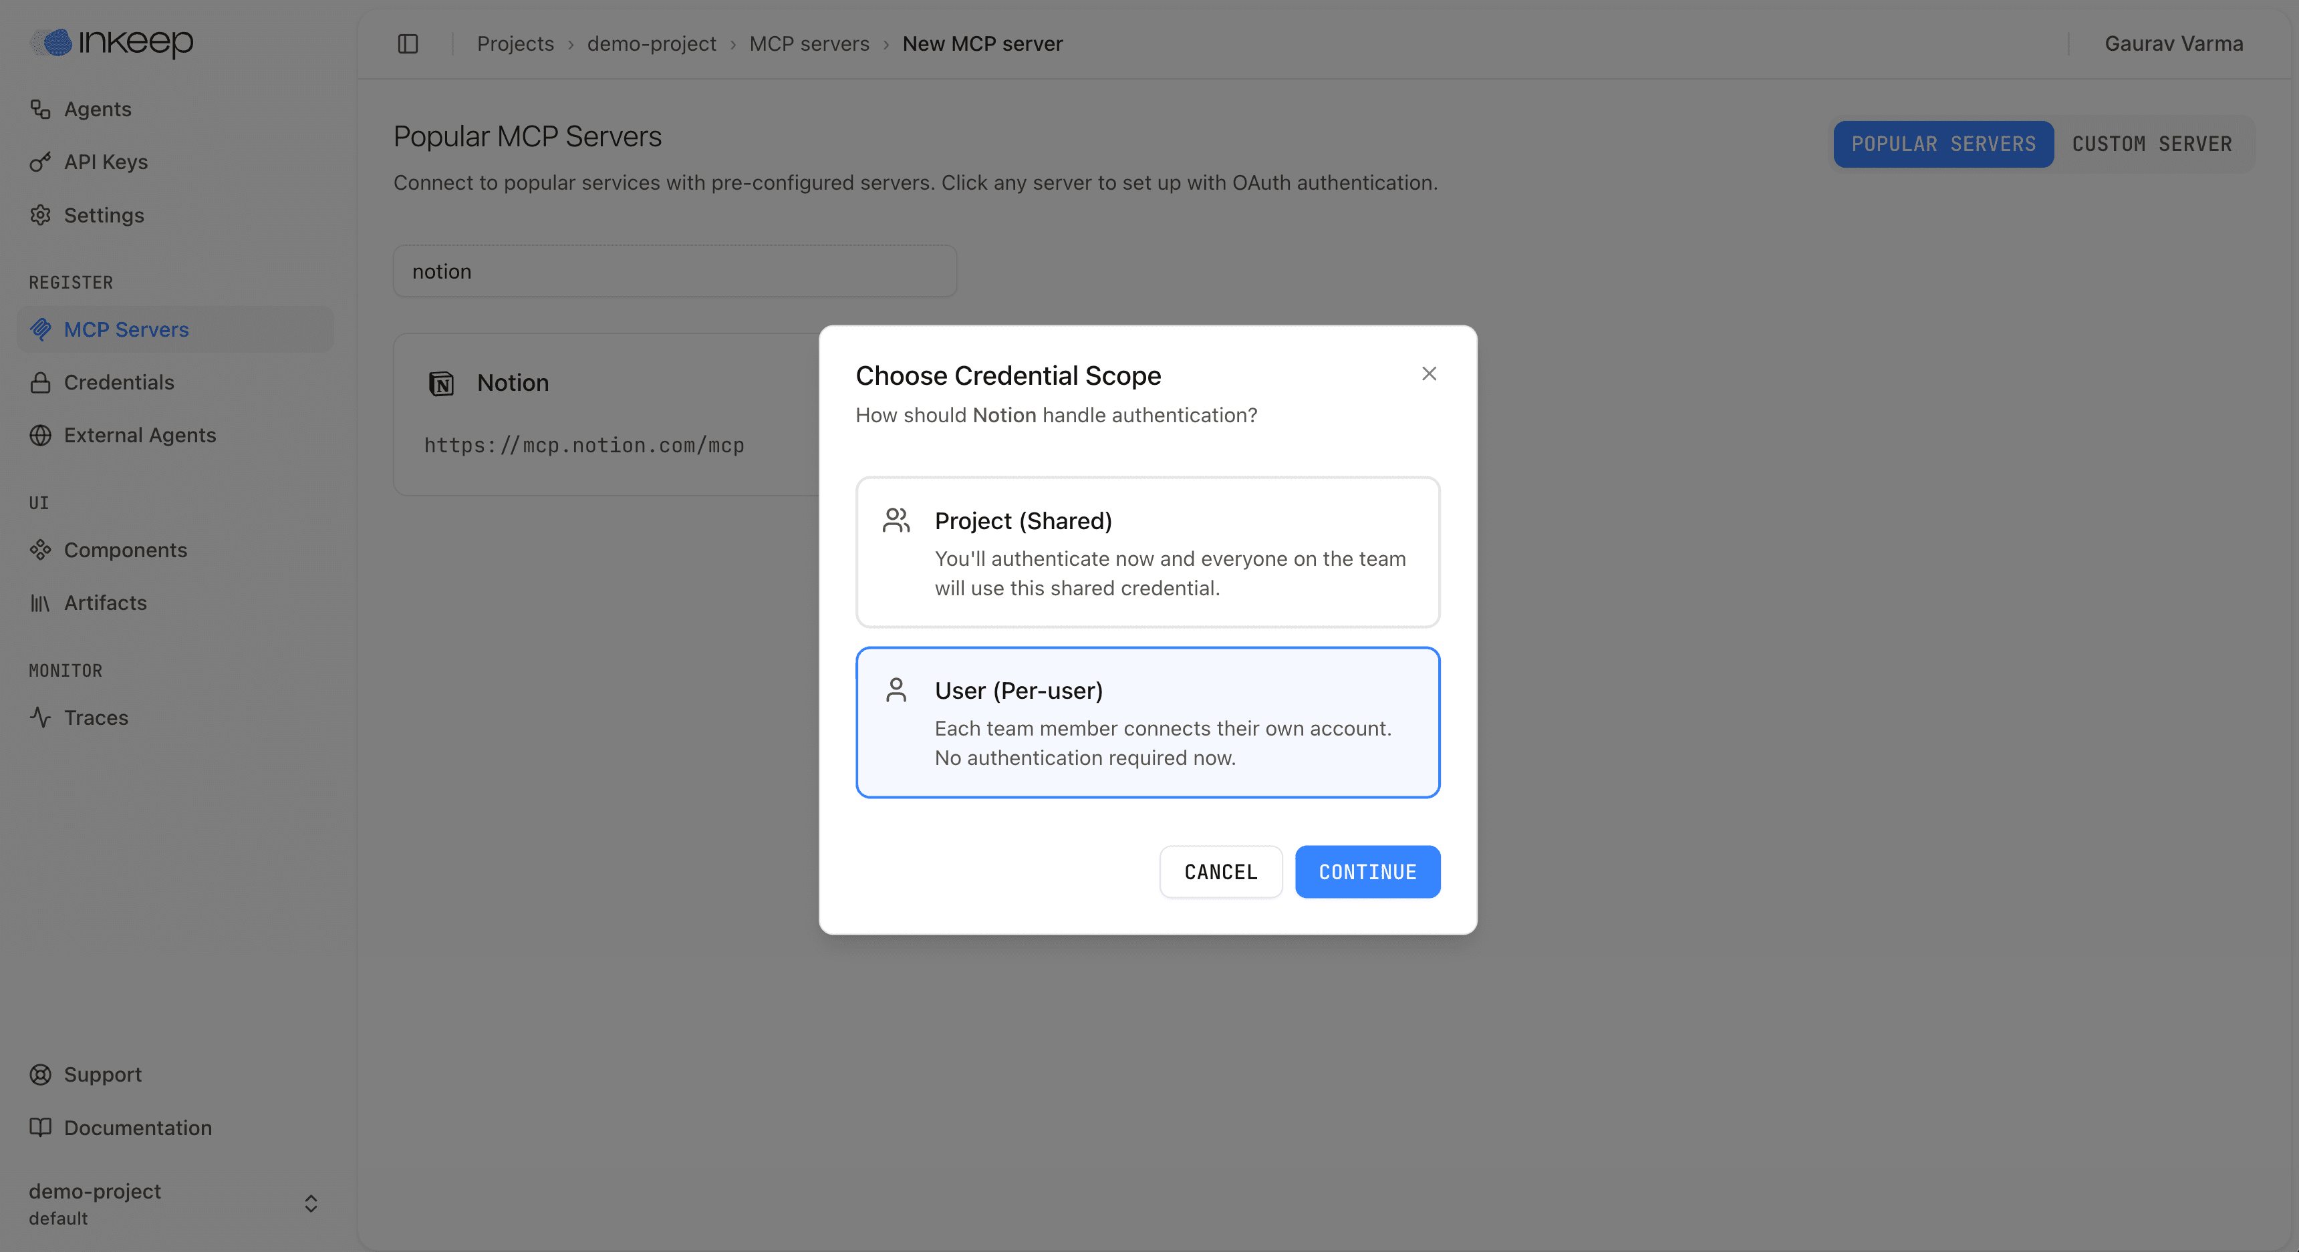Open the MCP Servers menu item
The height and width of the screenshot is (1252, 2299).
(127, 329)
